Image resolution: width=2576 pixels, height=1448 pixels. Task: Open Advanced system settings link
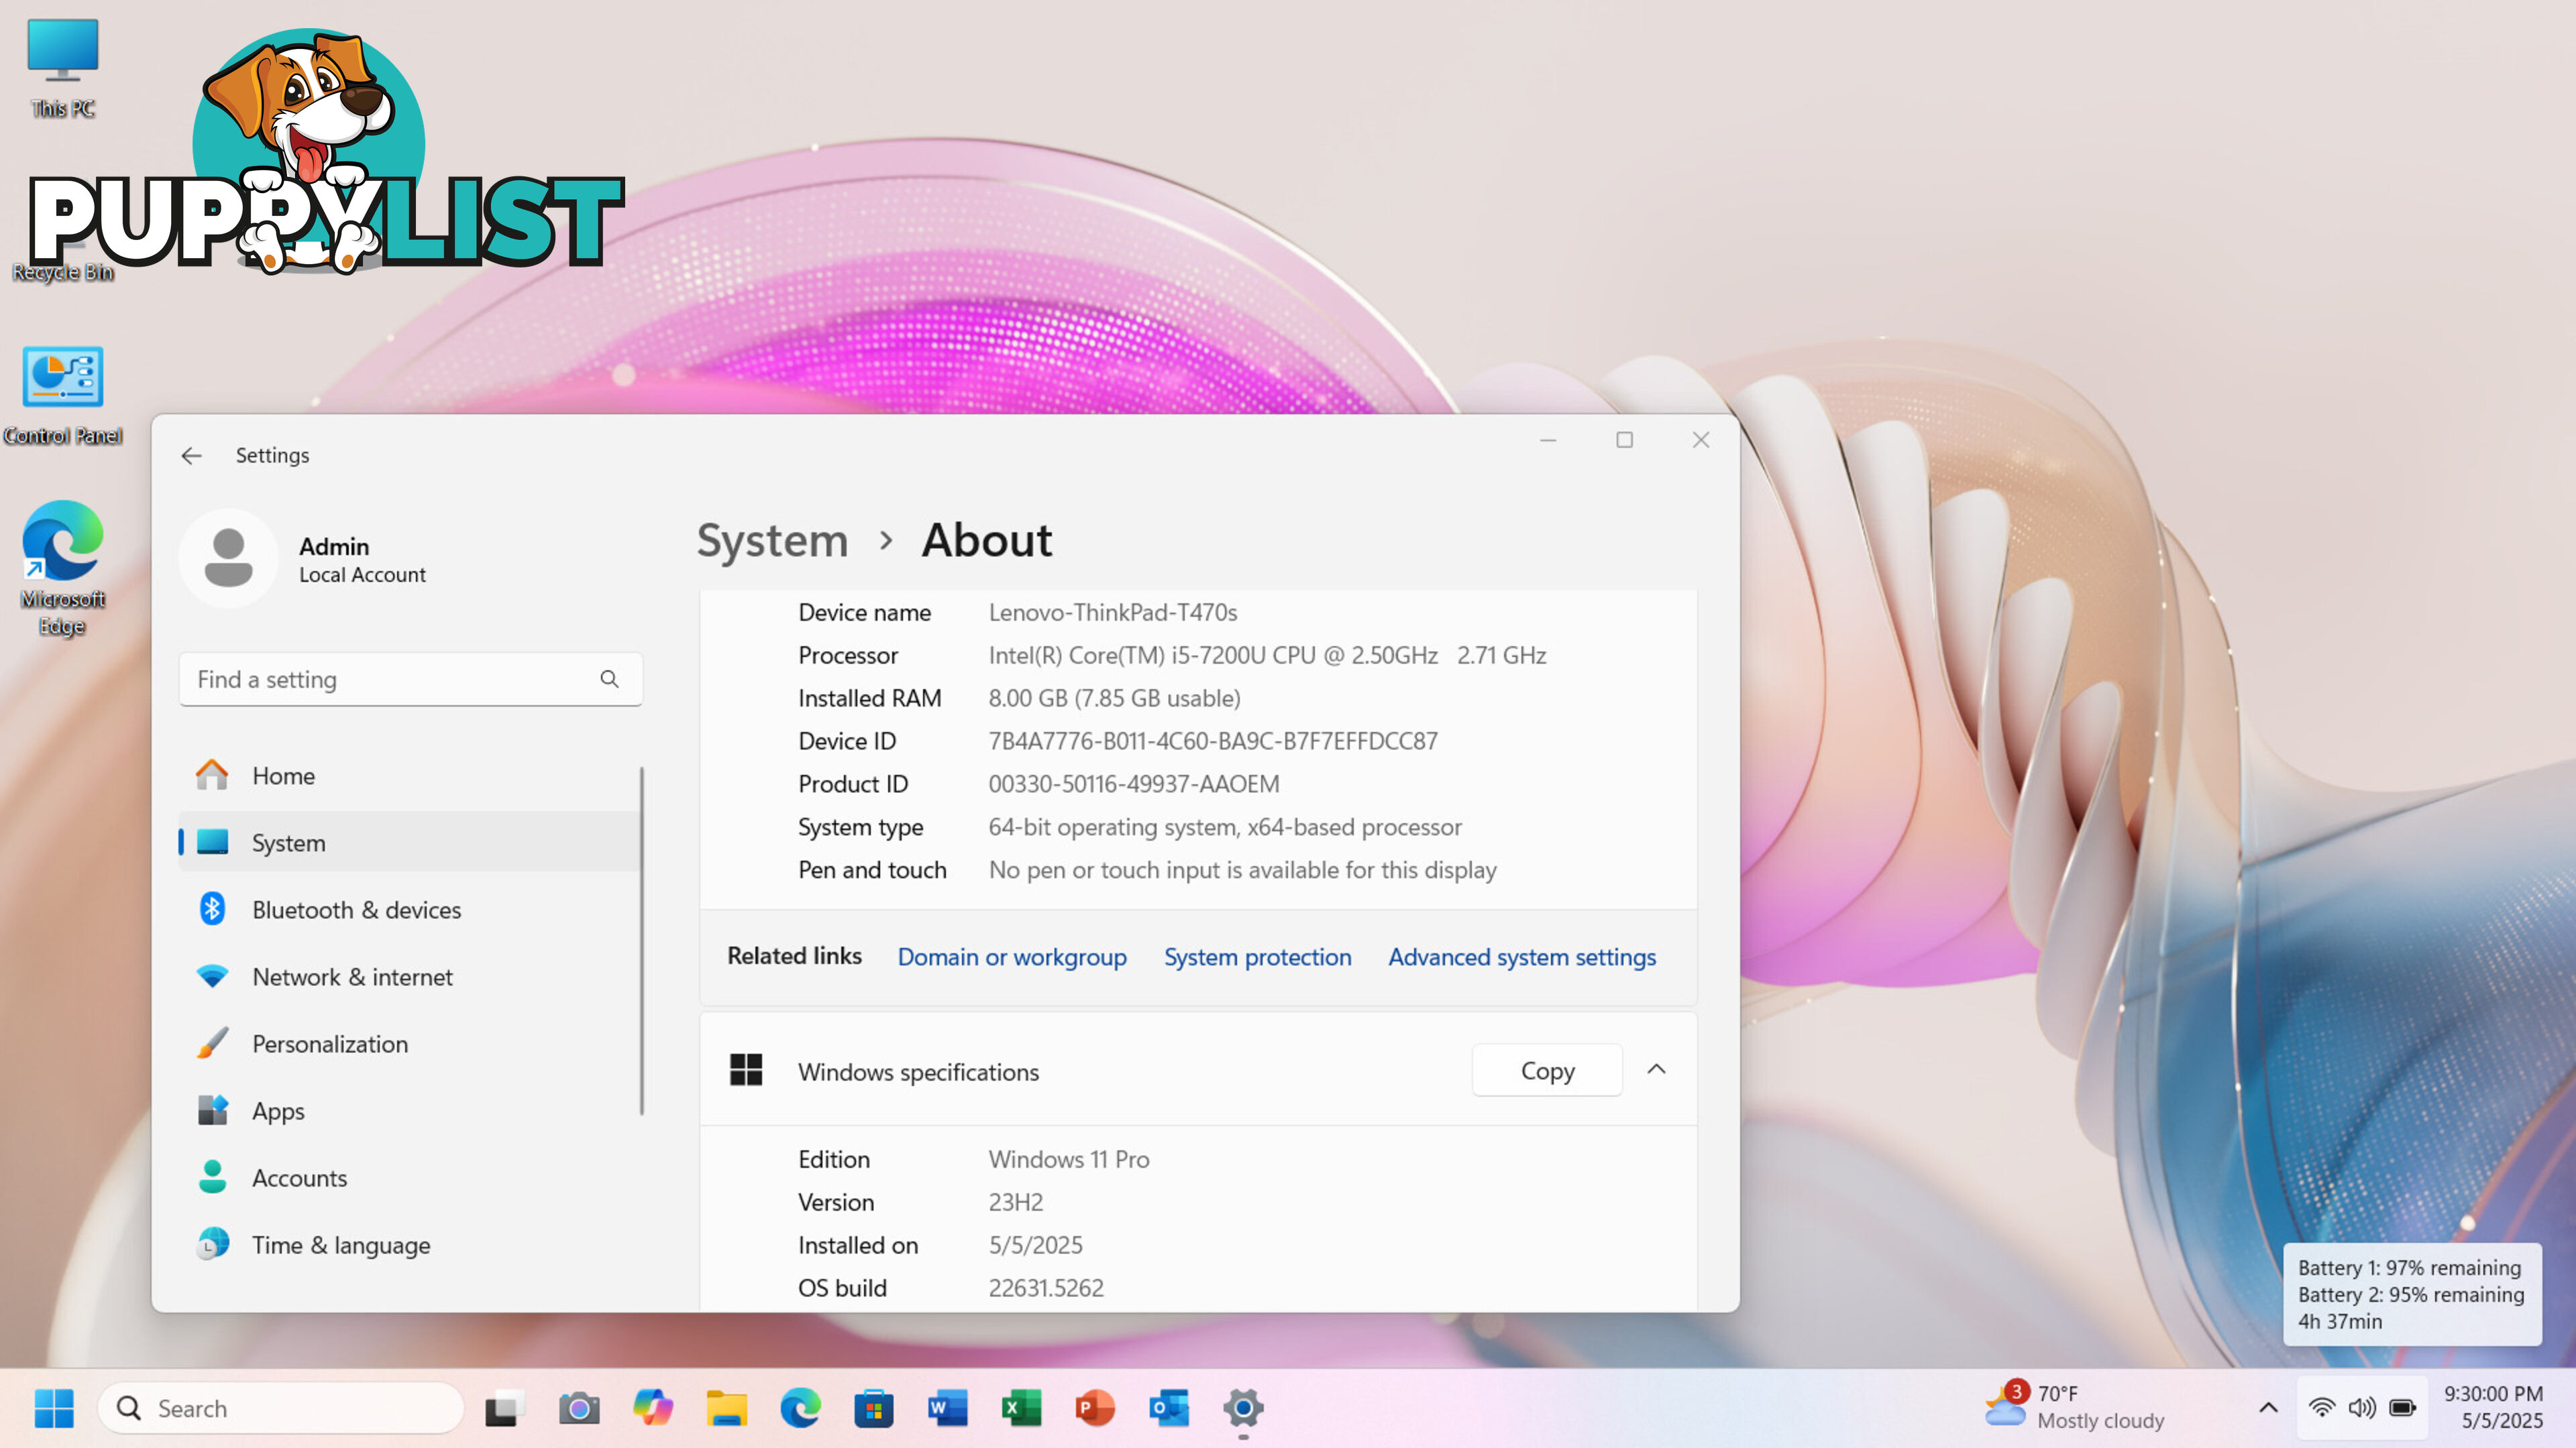[x=1522, y=957]
